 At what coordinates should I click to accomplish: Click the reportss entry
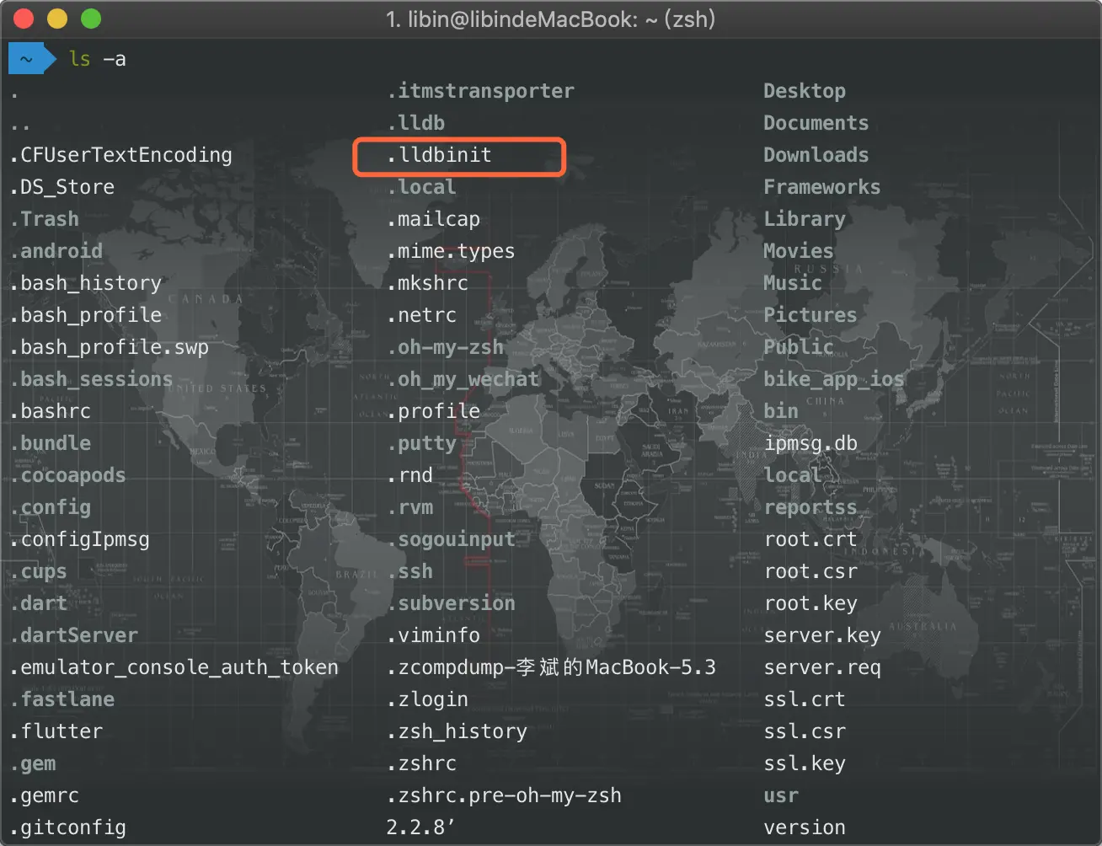tap(810, 507)
